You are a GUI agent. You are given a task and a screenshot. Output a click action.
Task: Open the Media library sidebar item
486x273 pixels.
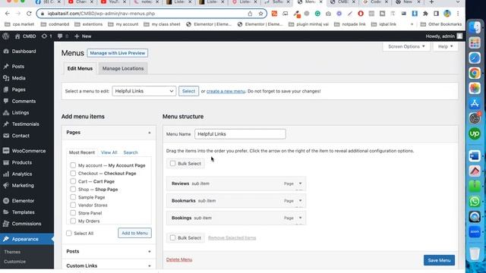tap(18, 78)
